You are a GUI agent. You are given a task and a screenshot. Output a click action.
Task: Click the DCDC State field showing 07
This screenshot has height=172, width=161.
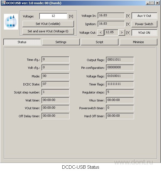pyautogui.click(x=55, y=84)
